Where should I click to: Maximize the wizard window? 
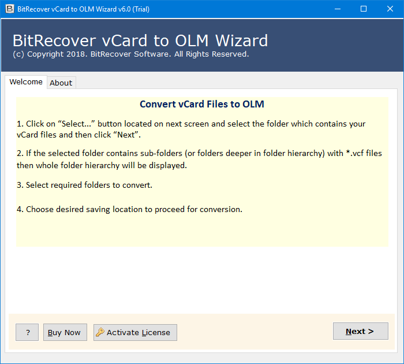(364, 9)
